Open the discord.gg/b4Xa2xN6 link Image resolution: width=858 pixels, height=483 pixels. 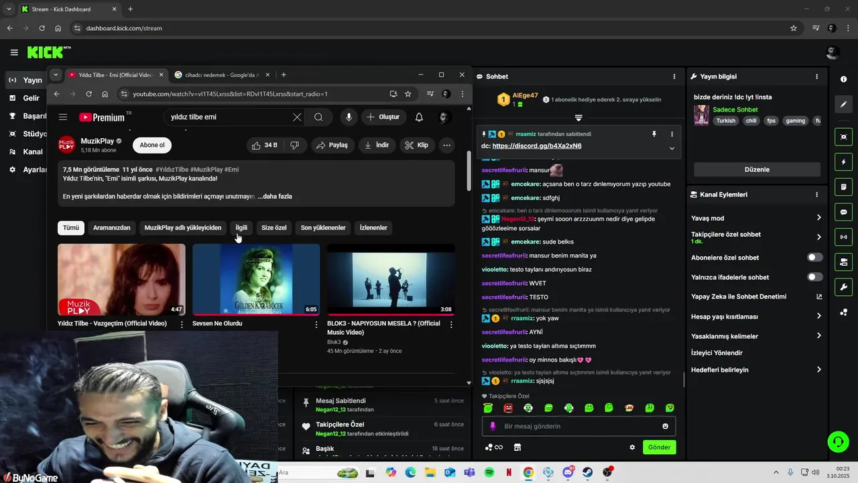point(537,146)
